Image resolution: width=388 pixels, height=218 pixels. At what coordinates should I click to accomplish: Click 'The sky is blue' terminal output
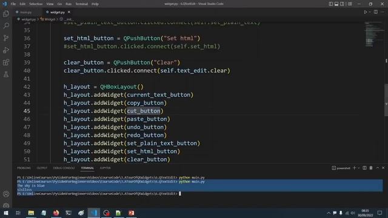pos(31,186)
